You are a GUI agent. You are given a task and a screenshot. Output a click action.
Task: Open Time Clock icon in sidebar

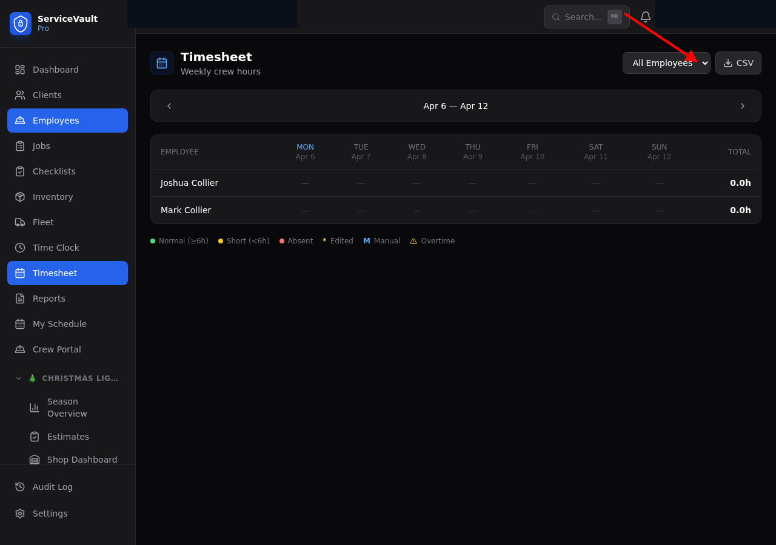click(x=20, y=248)
